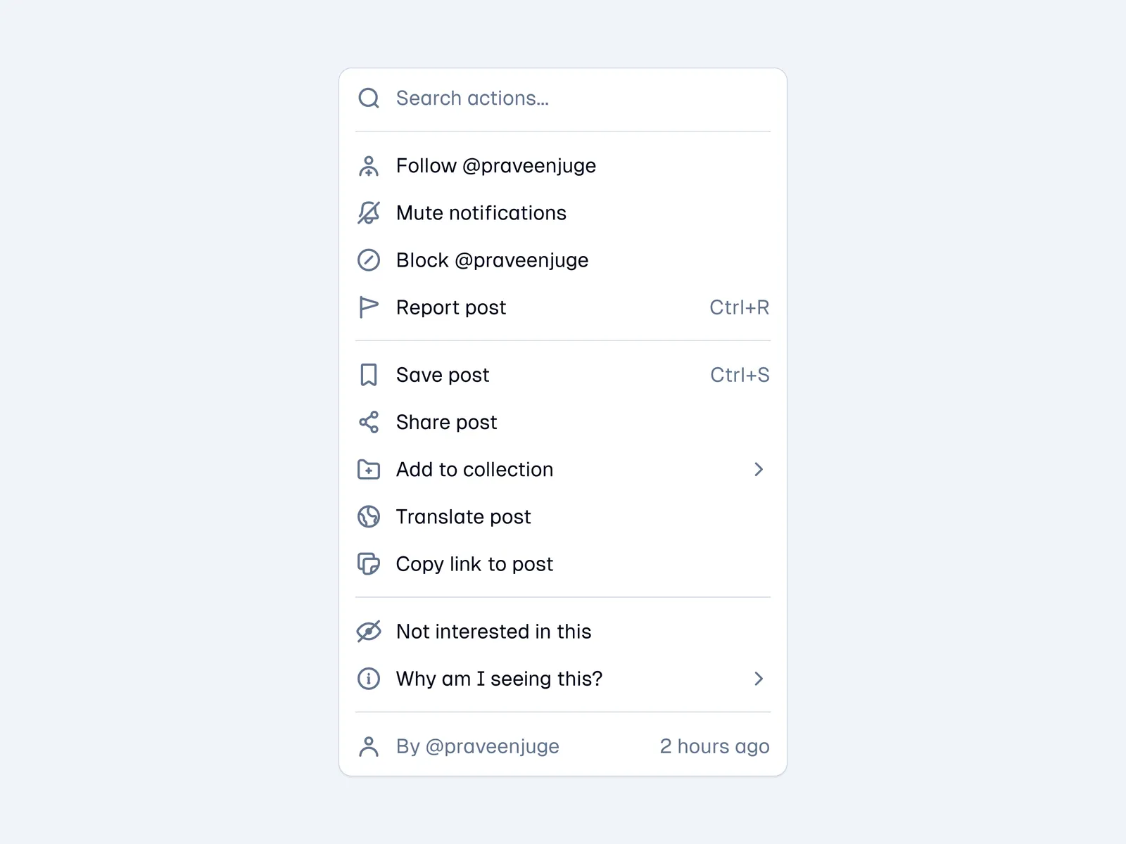Choose Not interested in this

493,632
